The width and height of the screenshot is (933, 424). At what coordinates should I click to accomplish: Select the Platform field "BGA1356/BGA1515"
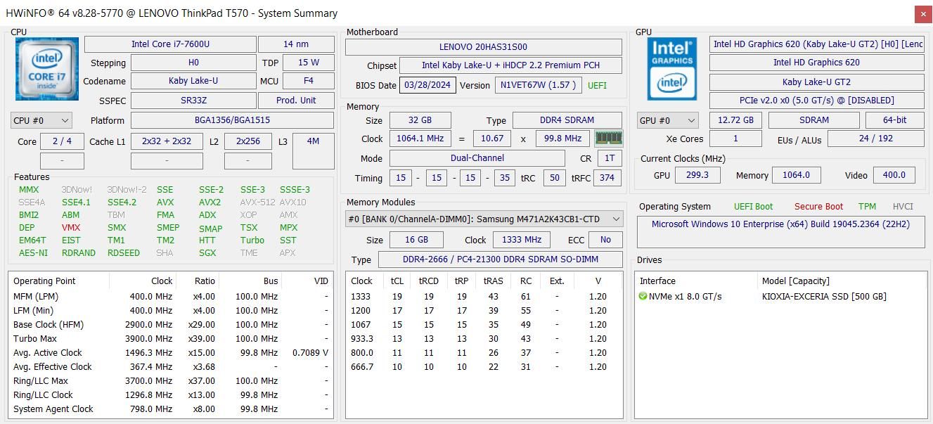pyautogui.click(x=232, y=120)
